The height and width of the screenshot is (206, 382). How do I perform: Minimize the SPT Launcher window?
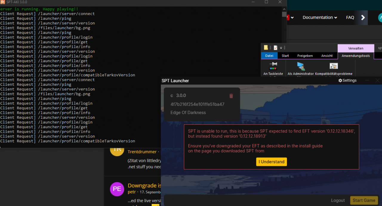pos(367,80)
